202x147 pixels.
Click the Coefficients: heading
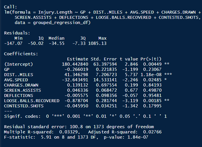pyautogui.click(x=21, y=54)
